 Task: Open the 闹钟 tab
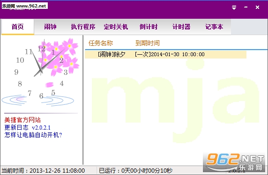(50, 27)
